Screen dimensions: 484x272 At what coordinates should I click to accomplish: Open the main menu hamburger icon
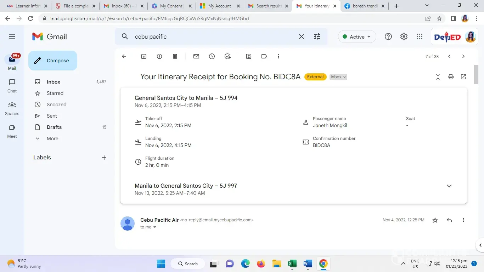pyautogui.click(x=12, y=36)
